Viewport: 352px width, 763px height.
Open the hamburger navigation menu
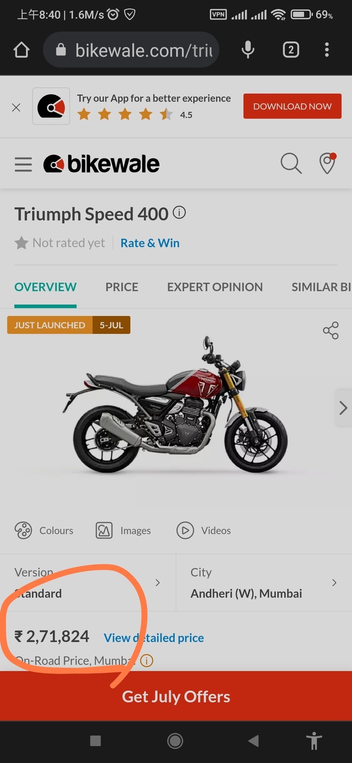(x=23, y=164)
